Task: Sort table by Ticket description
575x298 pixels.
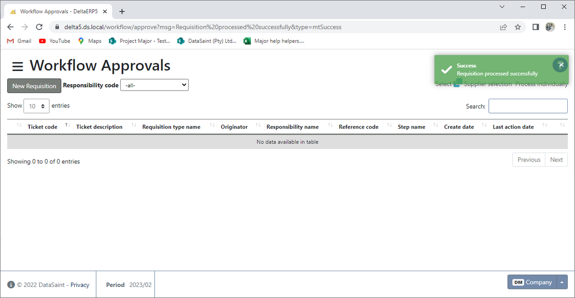Action: click(x=99, y=127)
